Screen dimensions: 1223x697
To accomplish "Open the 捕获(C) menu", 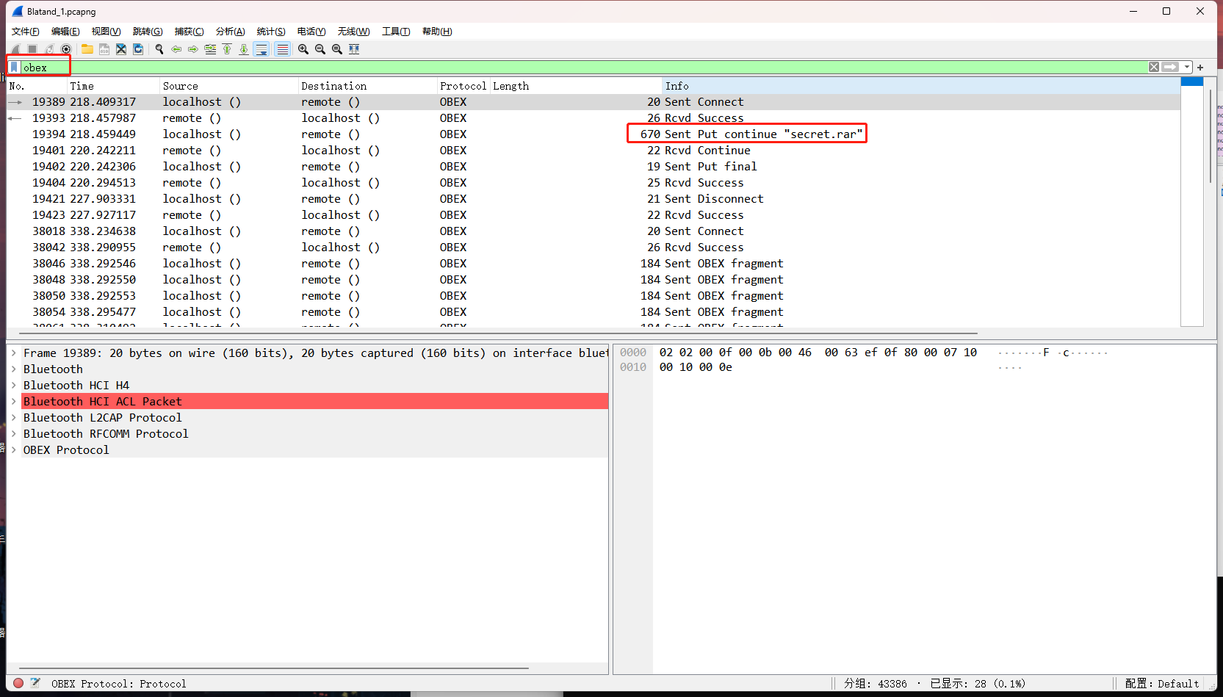I will 189,32.
